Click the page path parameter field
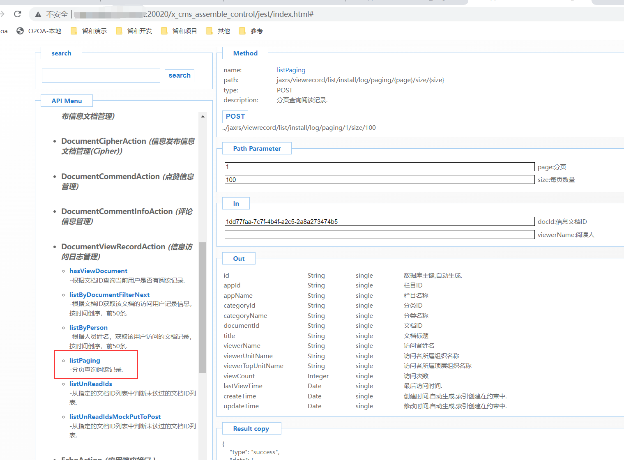Screen dimensions: 624x460 [379, 167]
